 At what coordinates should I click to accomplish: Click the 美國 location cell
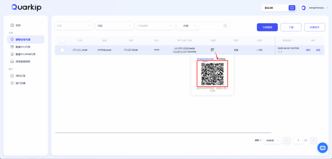pos(236,50)
